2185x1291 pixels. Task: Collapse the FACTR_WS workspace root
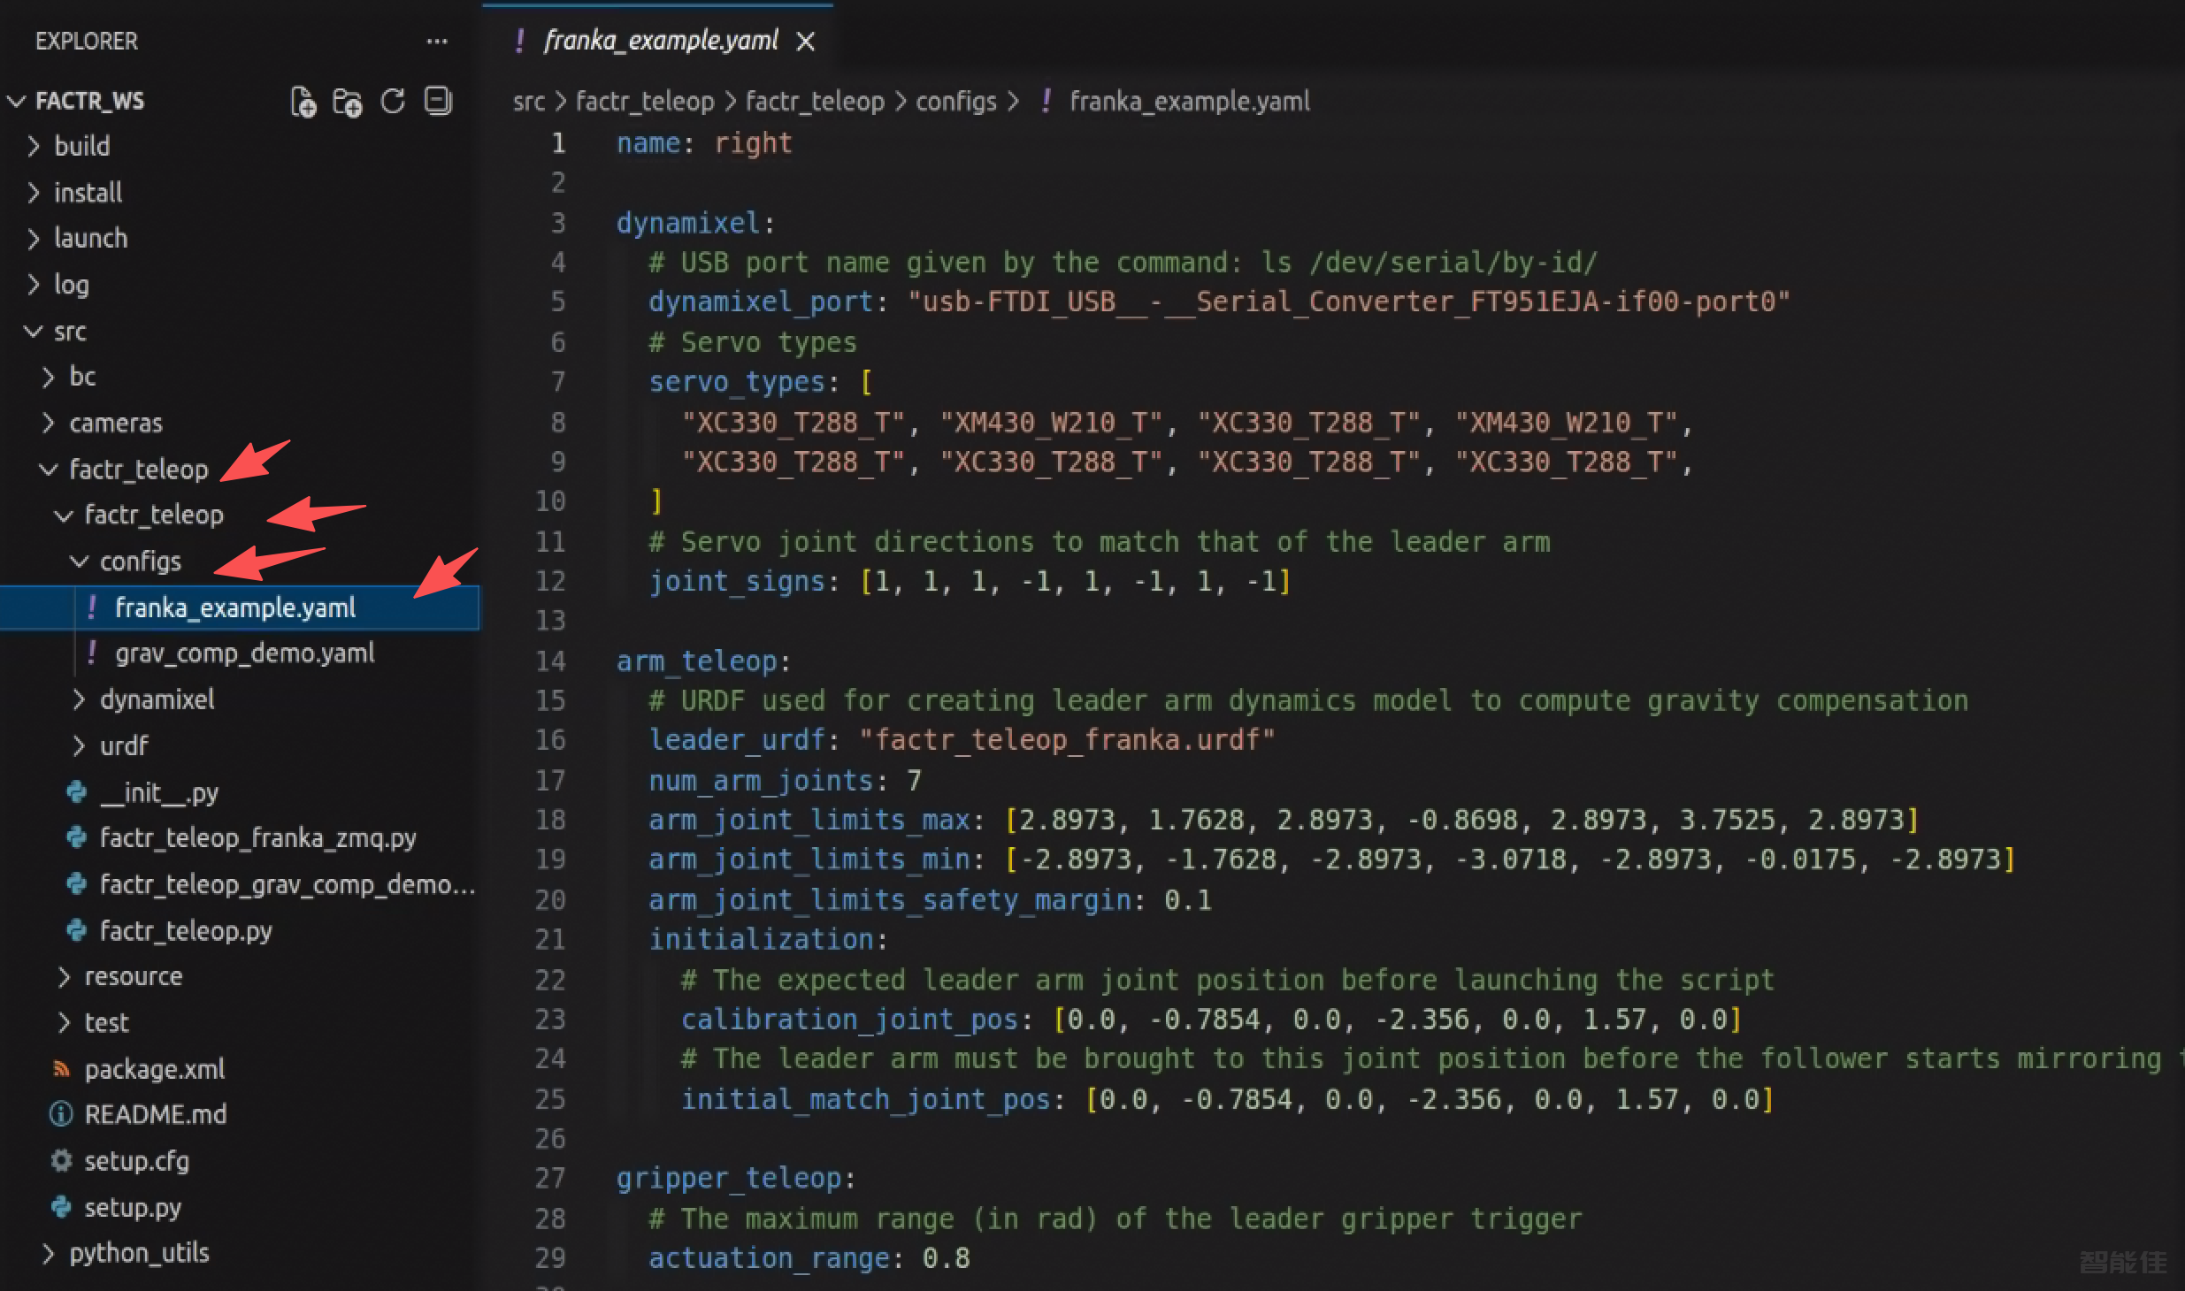[x=88, y=101]
